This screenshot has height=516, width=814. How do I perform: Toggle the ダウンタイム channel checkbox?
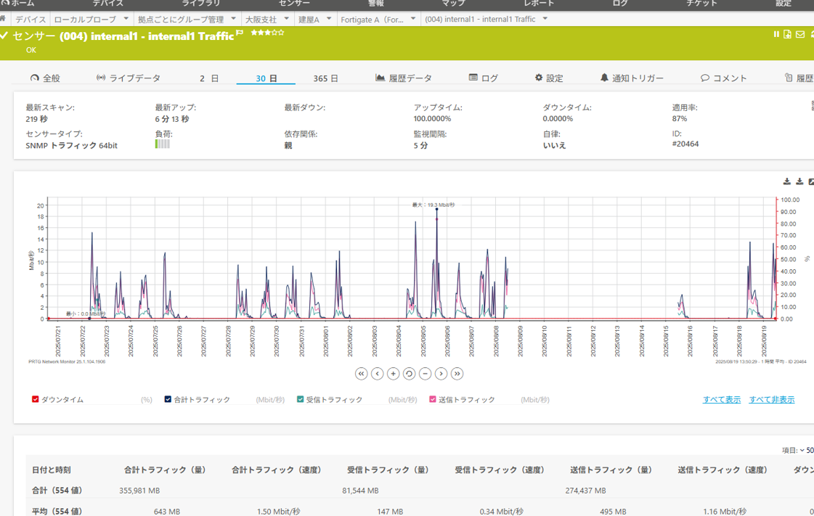coord(36,399)
